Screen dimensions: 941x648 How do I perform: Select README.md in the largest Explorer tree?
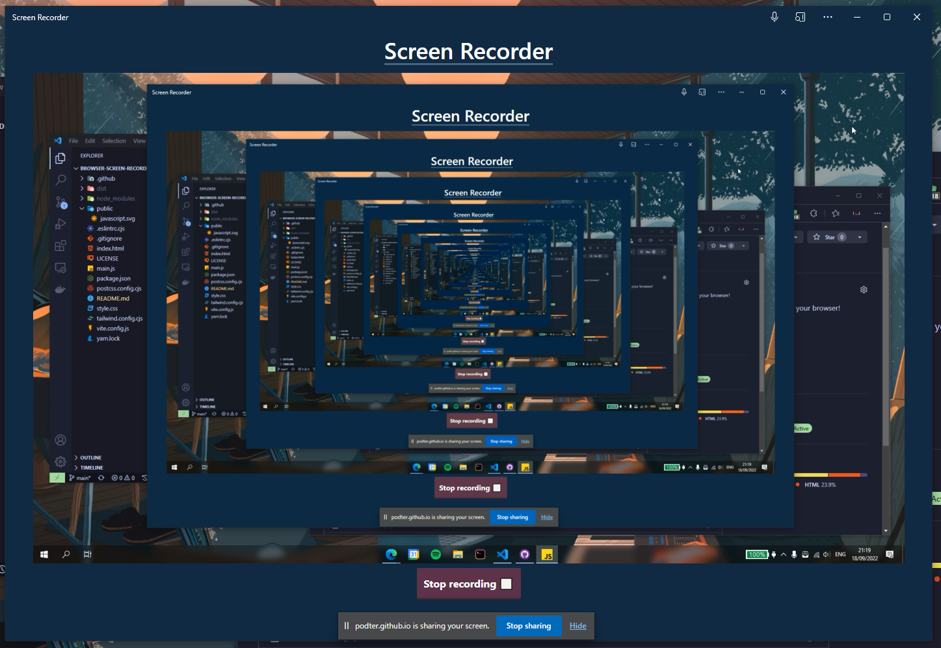pyautogui.click(x=113, y=299)
